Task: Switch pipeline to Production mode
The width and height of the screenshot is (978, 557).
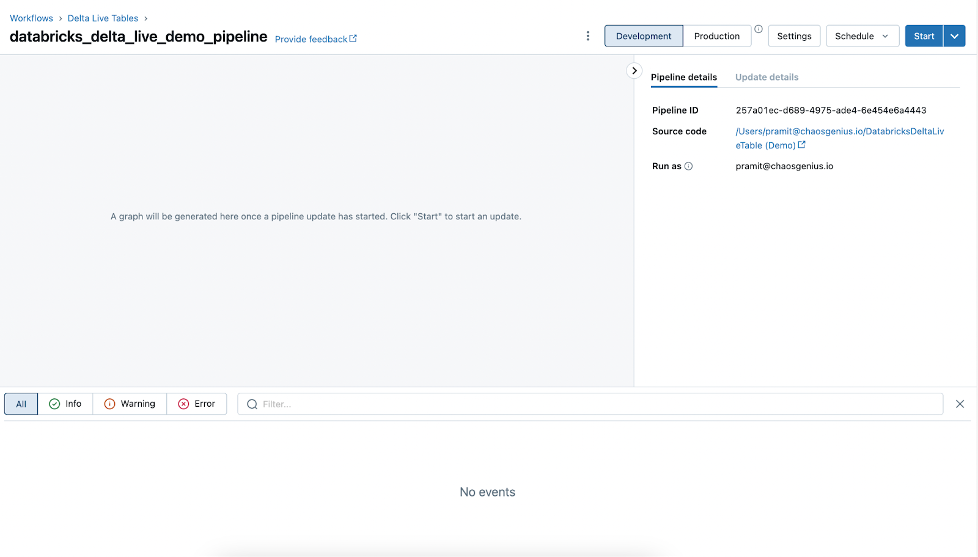Action: coord(716,35)
